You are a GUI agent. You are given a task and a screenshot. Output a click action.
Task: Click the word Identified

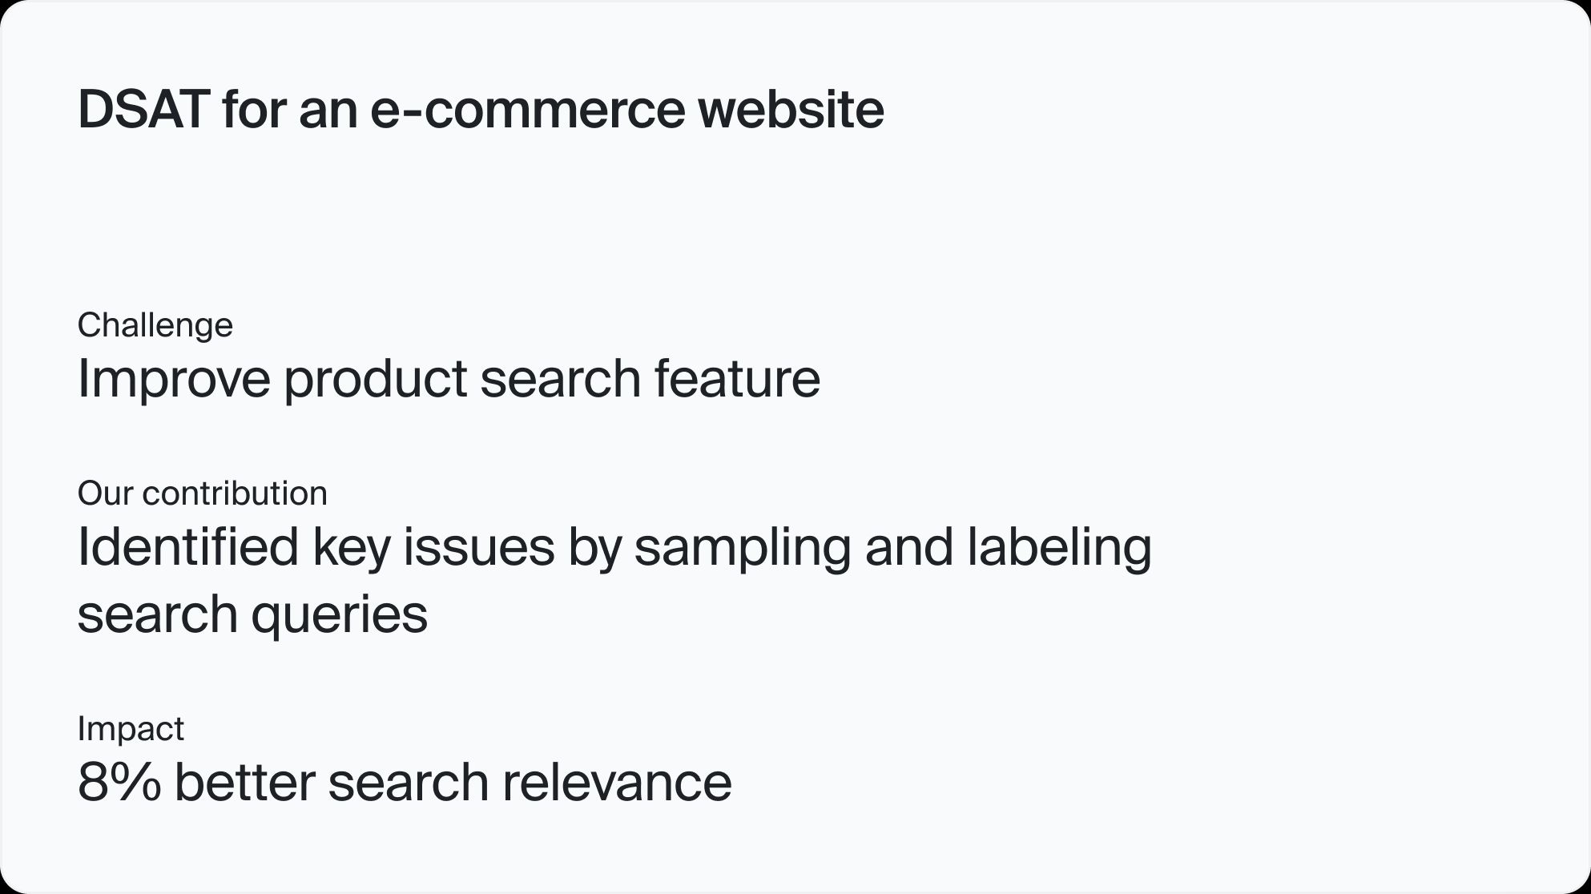click(x=188, y=546)
